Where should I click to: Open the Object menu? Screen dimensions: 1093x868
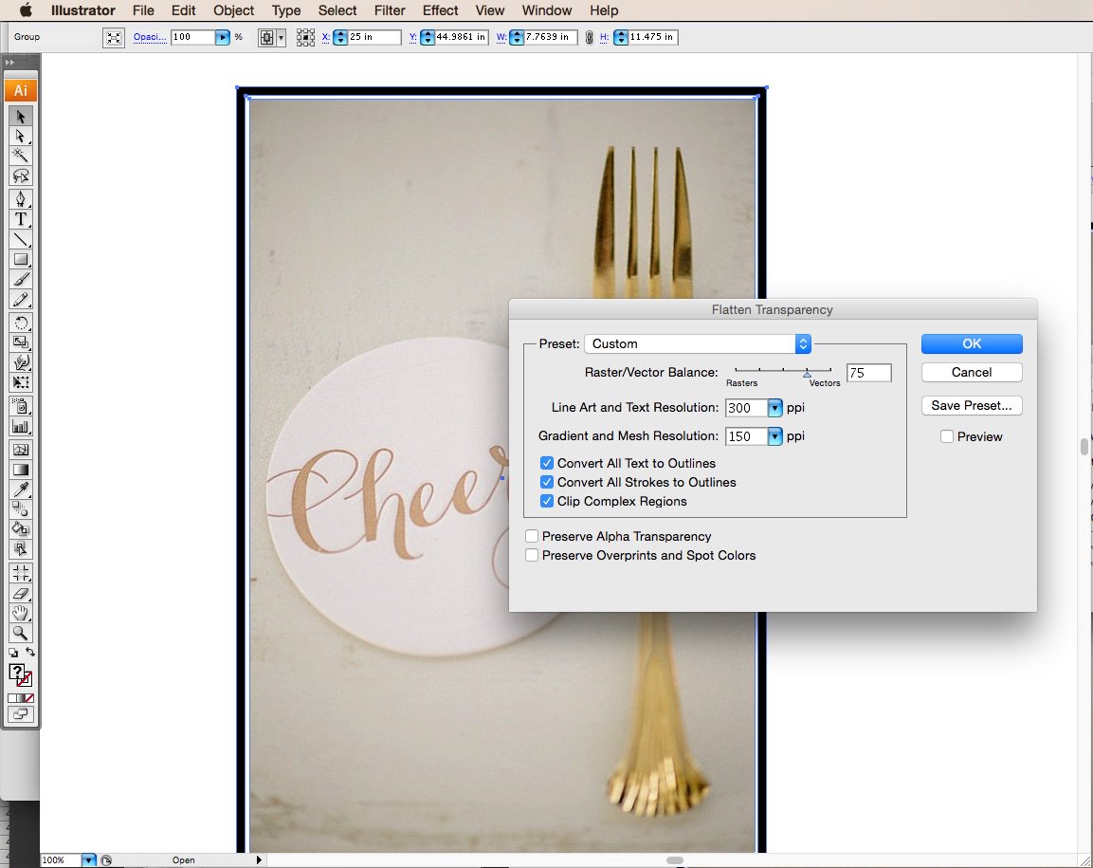pos(233,10)
